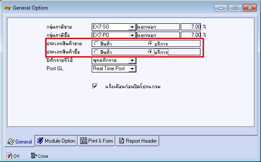
Task: Expand the Post GL Real Time Post dropdown
Action: point(132,68)
